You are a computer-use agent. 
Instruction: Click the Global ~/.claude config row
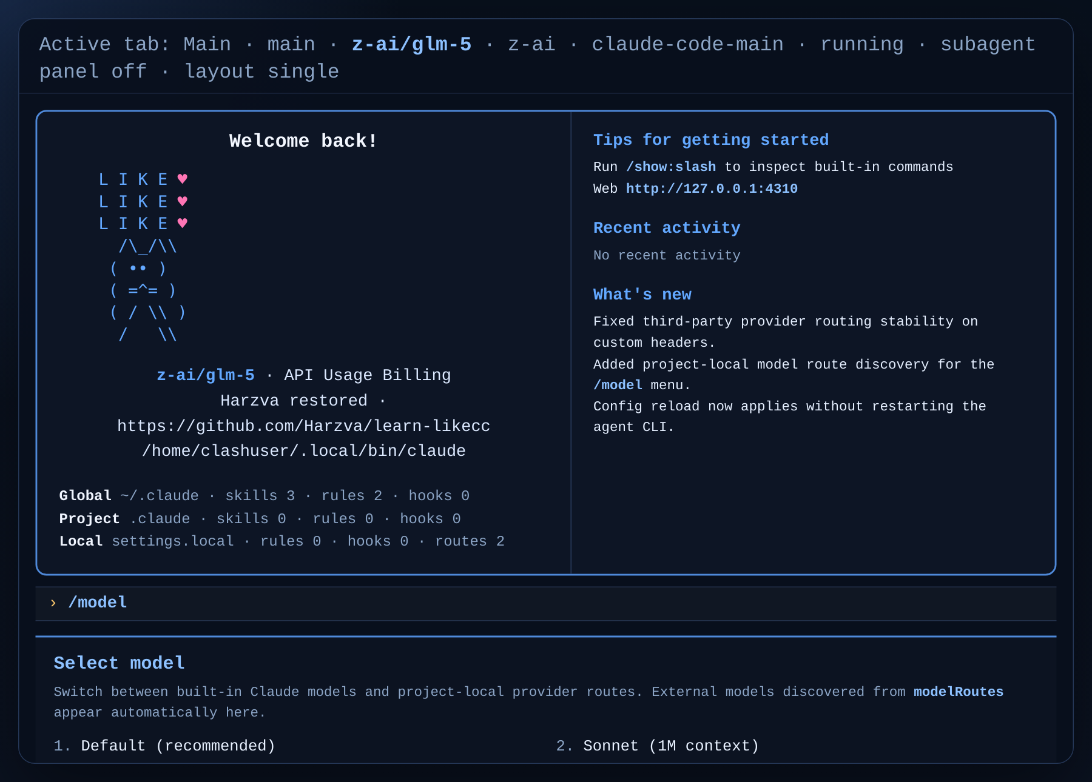click(x=265, y=496)
